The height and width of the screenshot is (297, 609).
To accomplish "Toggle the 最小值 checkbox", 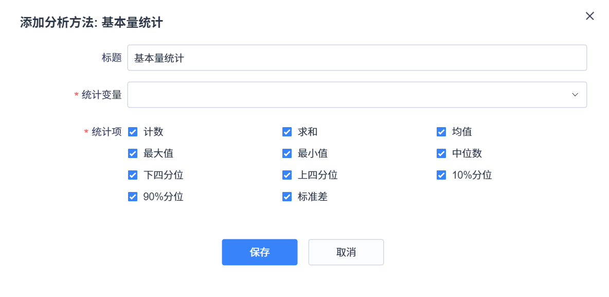I will point(287,153).
